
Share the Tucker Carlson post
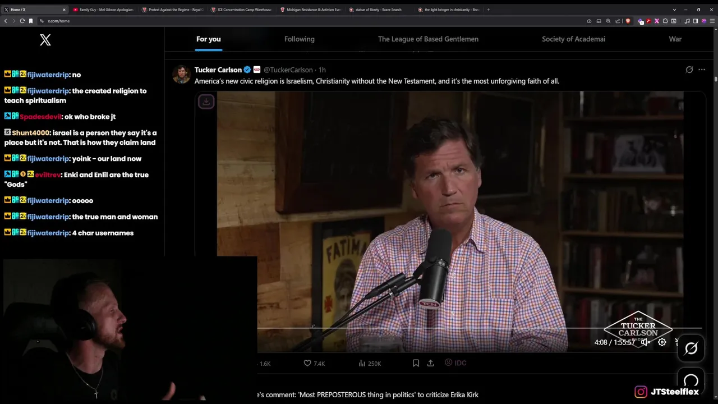pos(431,364)
